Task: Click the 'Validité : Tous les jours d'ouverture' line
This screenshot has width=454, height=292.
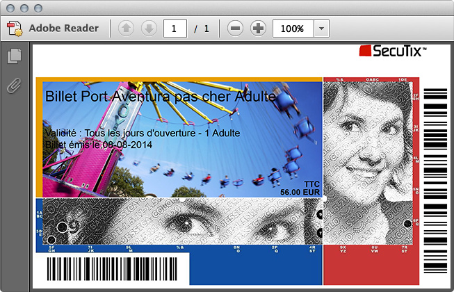Action: [143, 133]
